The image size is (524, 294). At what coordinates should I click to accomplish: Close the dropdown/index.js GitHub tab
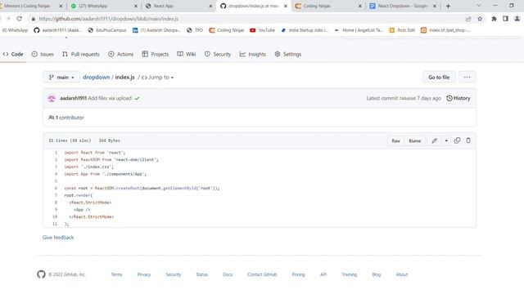[x=286, y=6]
